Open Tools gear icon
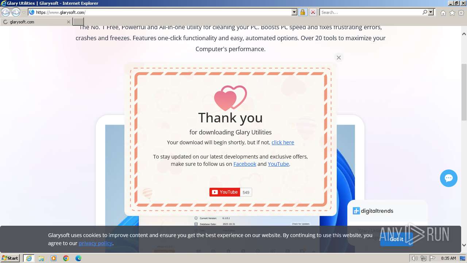Image resolution: width=467 pixels, height=263 pixels. [461, 13]
